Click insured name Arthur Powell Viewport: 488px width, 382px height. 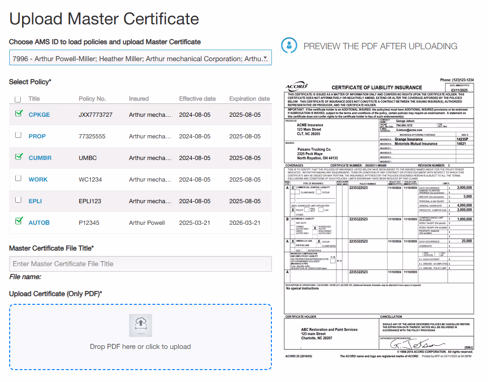coord(147,222)
